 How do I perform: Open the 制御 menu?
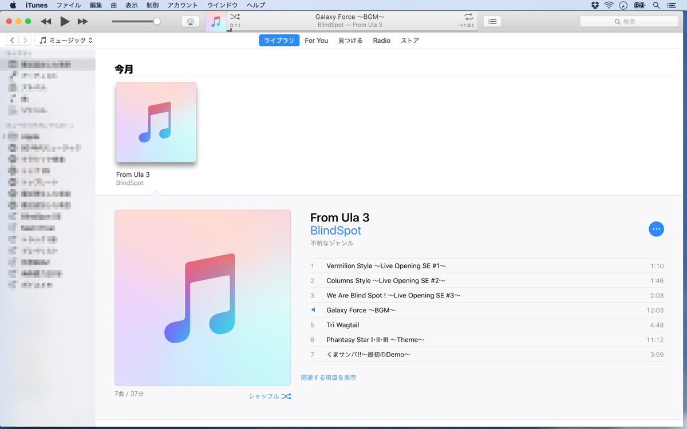(x=152, y=5)
